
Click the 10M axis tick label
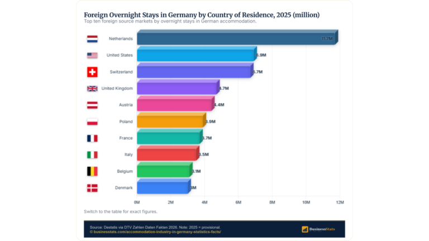pyautogui.click(x=306, y=203)
